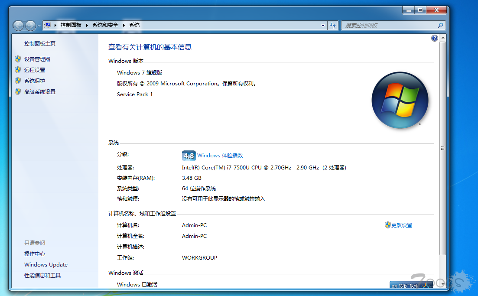
Task: Select the 系统 breadcrumb
Action: 134,25
